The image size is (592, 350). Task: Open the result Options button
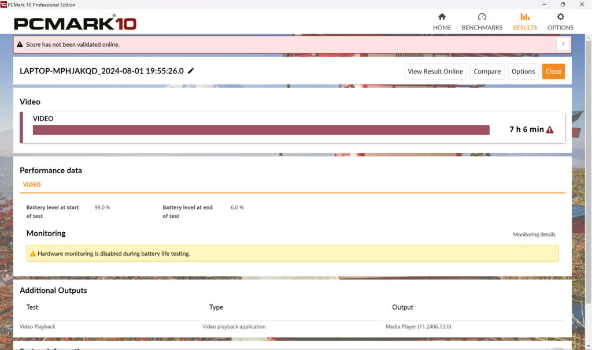523,72
